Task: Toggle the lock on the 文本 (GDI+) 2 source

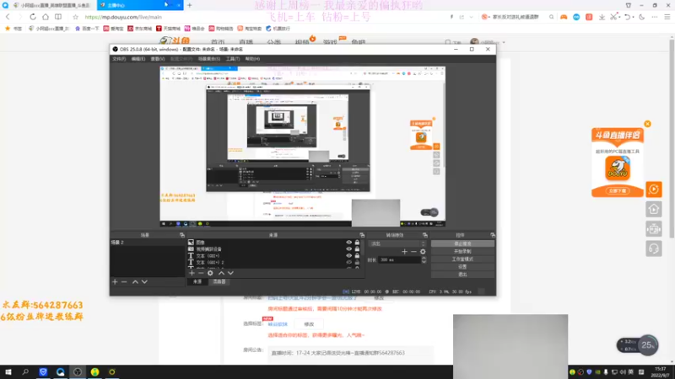Action: click(357, 262)
